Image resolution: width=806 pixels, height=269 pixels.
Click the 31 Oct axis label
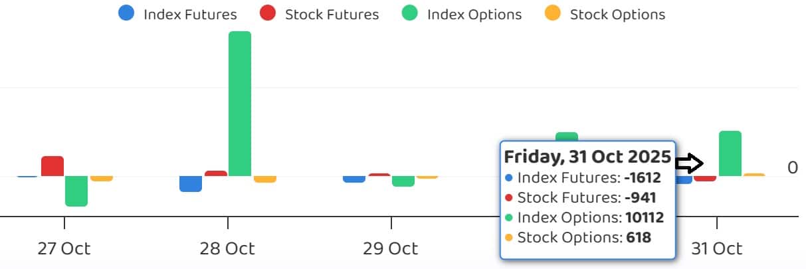(x=716, y=249)
